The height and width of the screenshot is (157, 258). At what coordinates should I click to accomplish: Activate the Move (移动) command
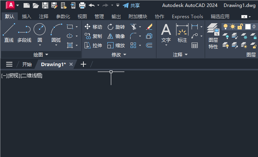tap(93, 27)
